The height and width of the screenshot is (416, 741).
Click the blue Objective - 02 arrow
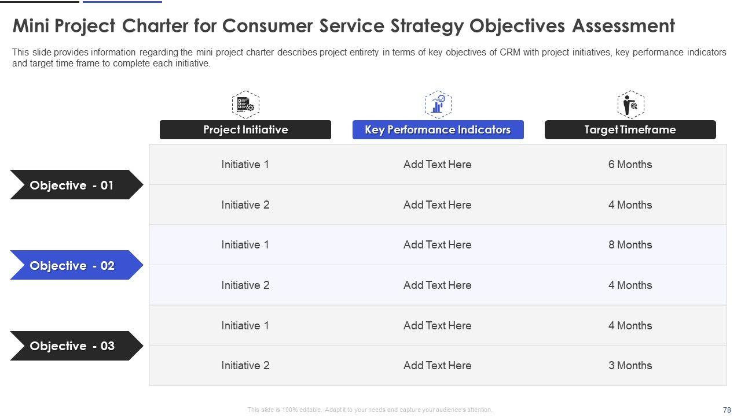coord(72,266)
